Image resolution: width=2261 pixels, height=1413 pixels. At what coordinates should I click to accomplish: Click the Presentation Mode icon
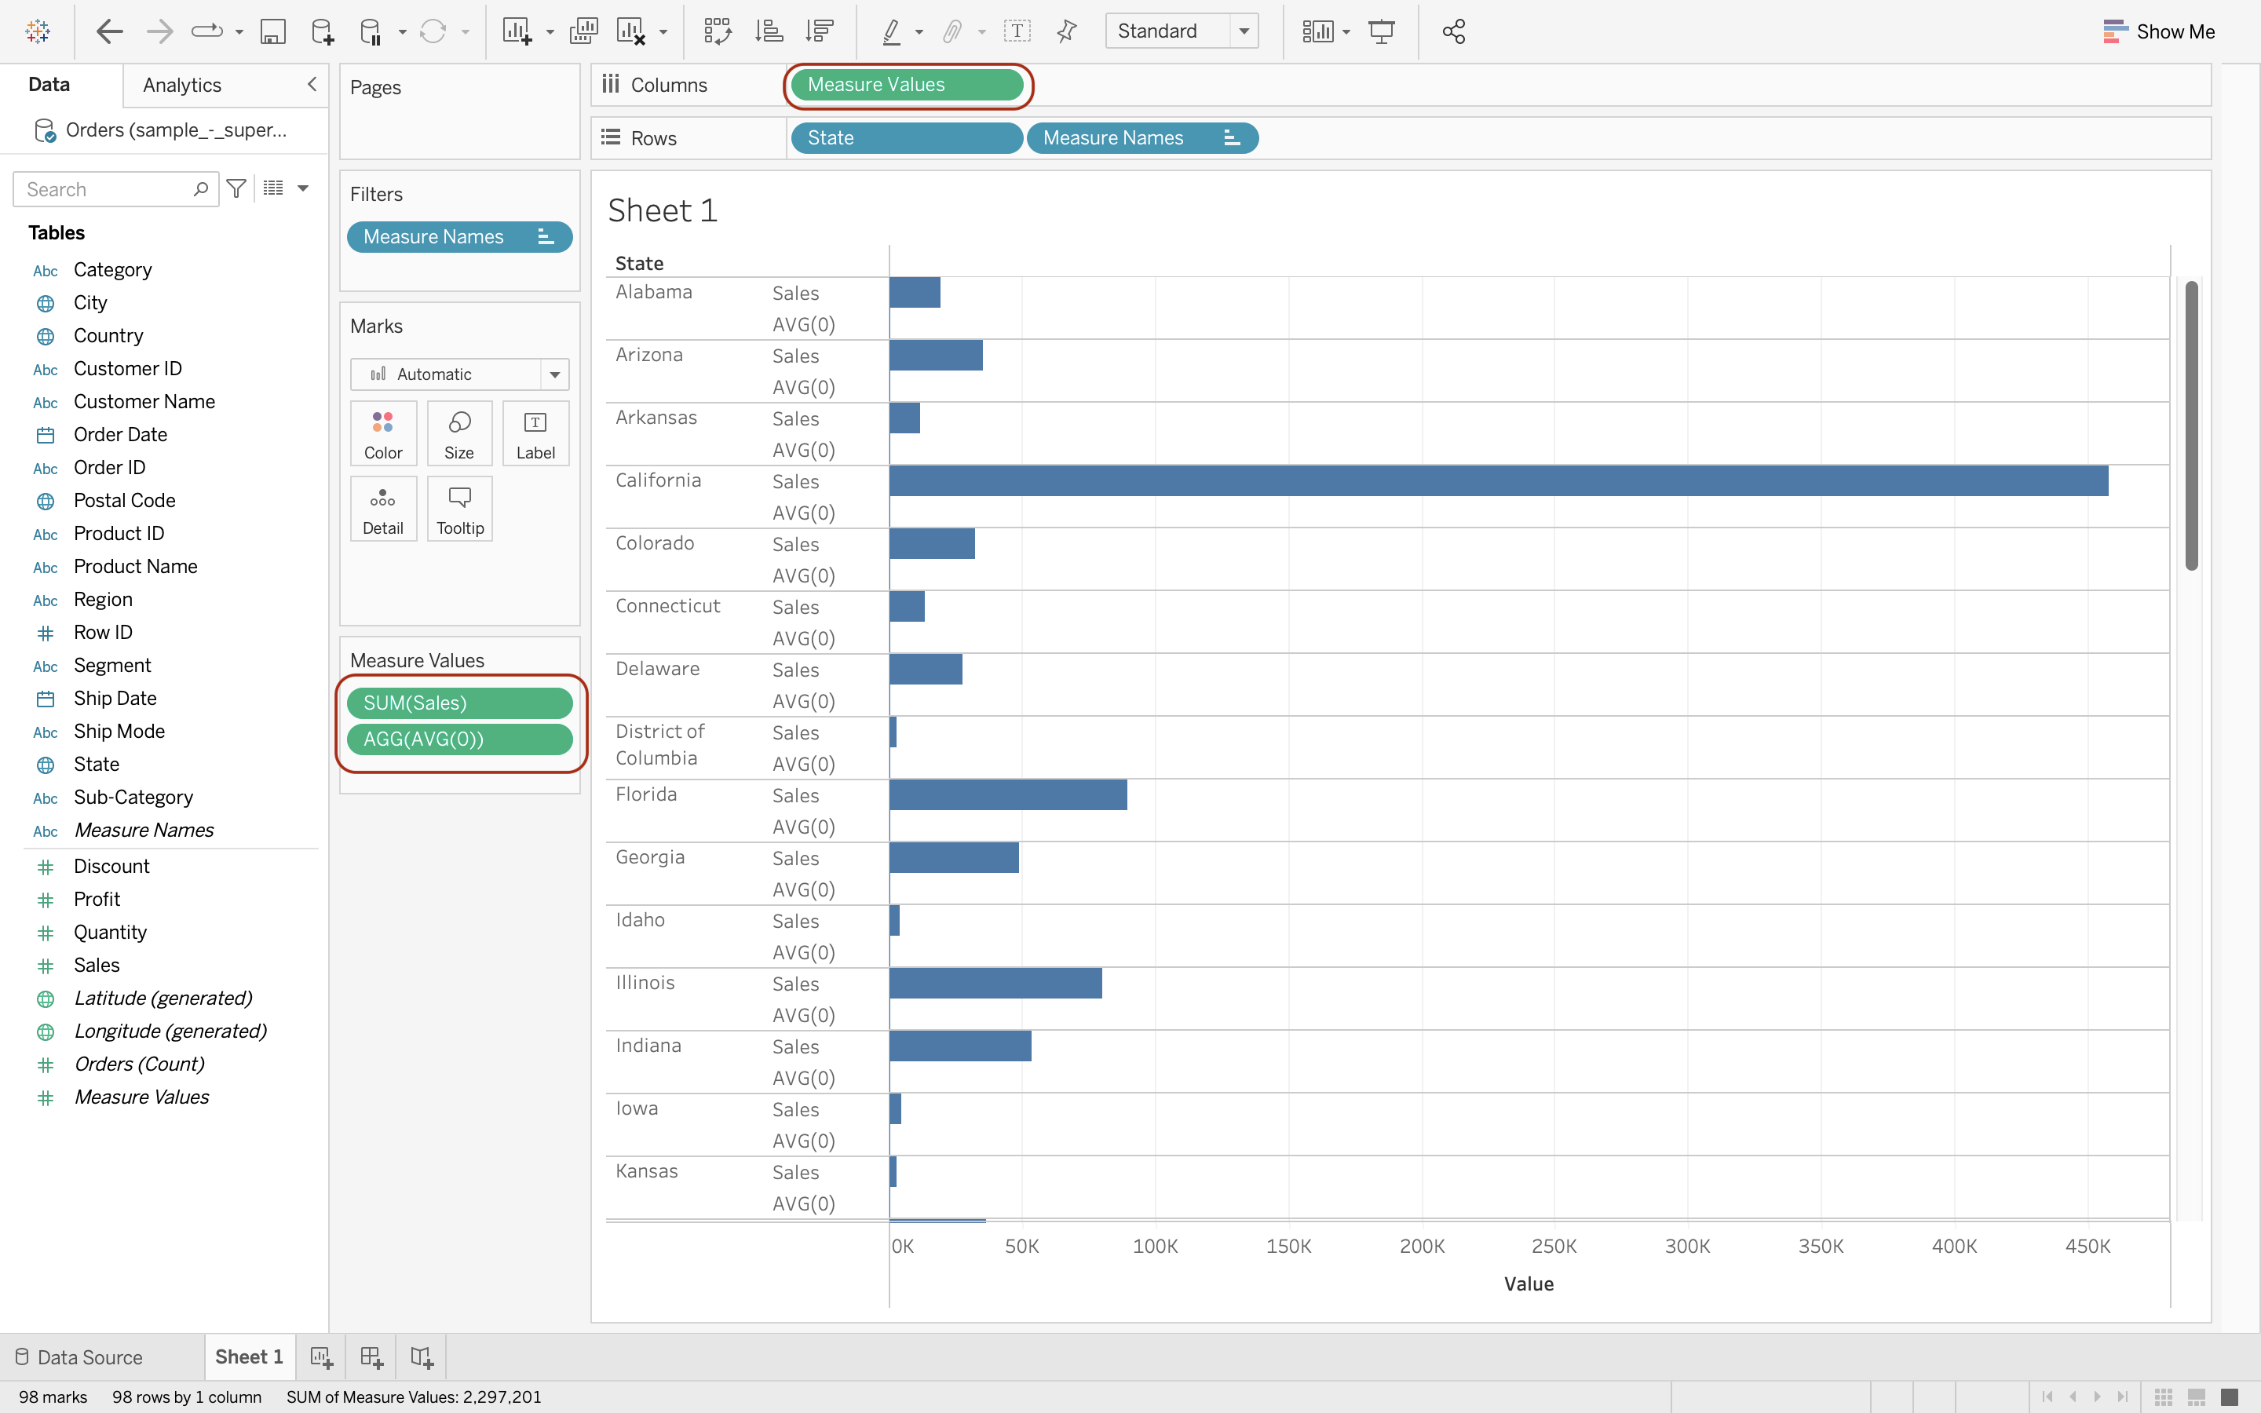[x=1381, y=31]
